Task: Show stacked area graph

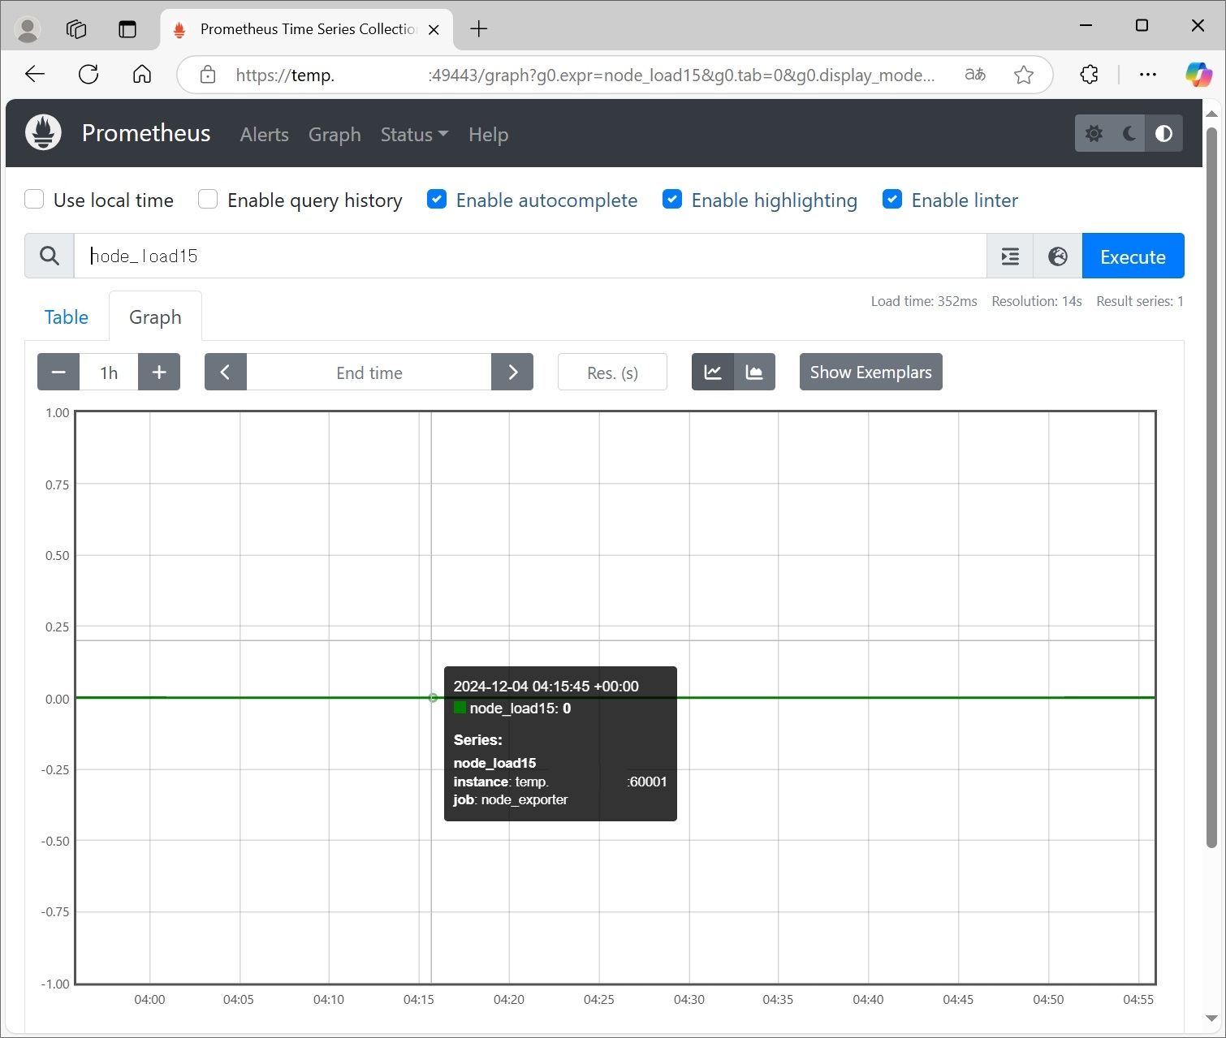Action: 754,373
